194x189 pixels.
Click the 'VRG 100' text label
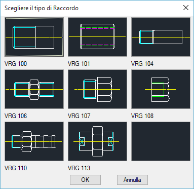click(x=16, y=64)
